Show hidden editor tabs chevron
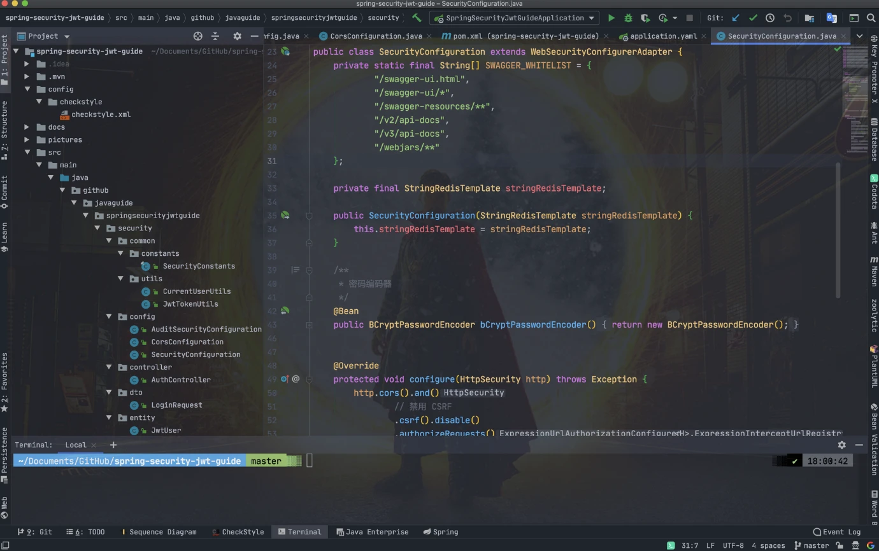This screenshot has width=879, height=551. (x=859, y=36)
